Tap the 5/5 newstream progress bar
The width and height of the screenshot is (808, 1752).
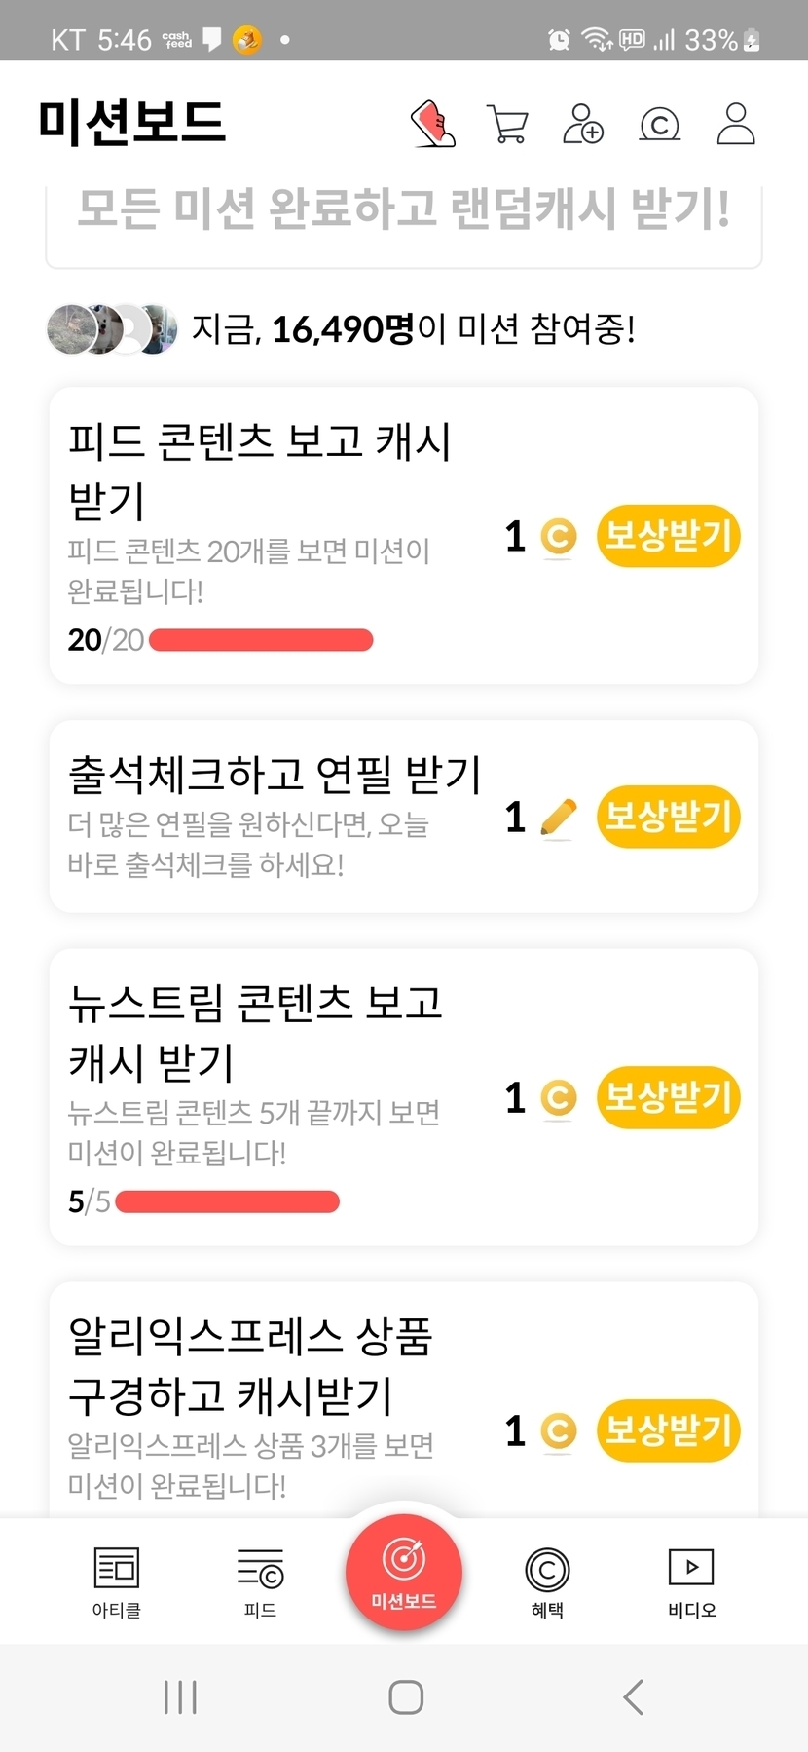(x=227, y=1201)
